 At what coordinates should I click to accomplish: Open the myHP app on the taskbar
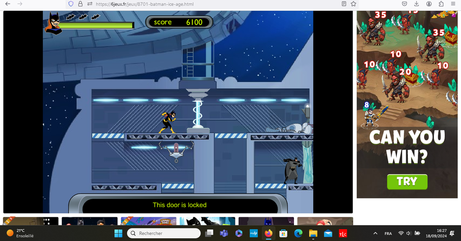253,233
